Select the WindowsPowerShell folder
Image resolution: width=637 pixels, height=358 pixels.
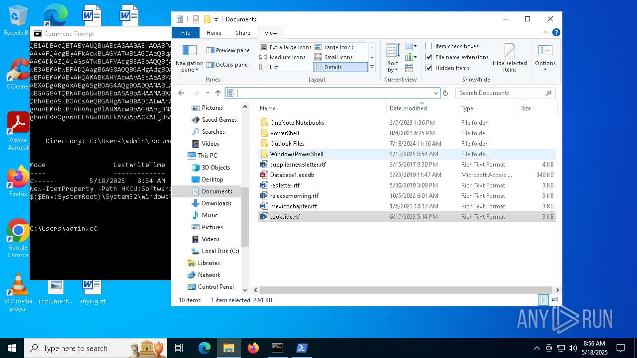pos(407,154)
